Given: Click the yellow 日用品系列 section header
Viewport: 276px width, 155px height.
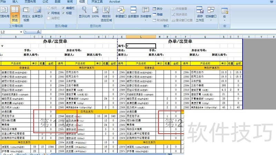Looking at the screenshot, I should click(x=87, y=112).
